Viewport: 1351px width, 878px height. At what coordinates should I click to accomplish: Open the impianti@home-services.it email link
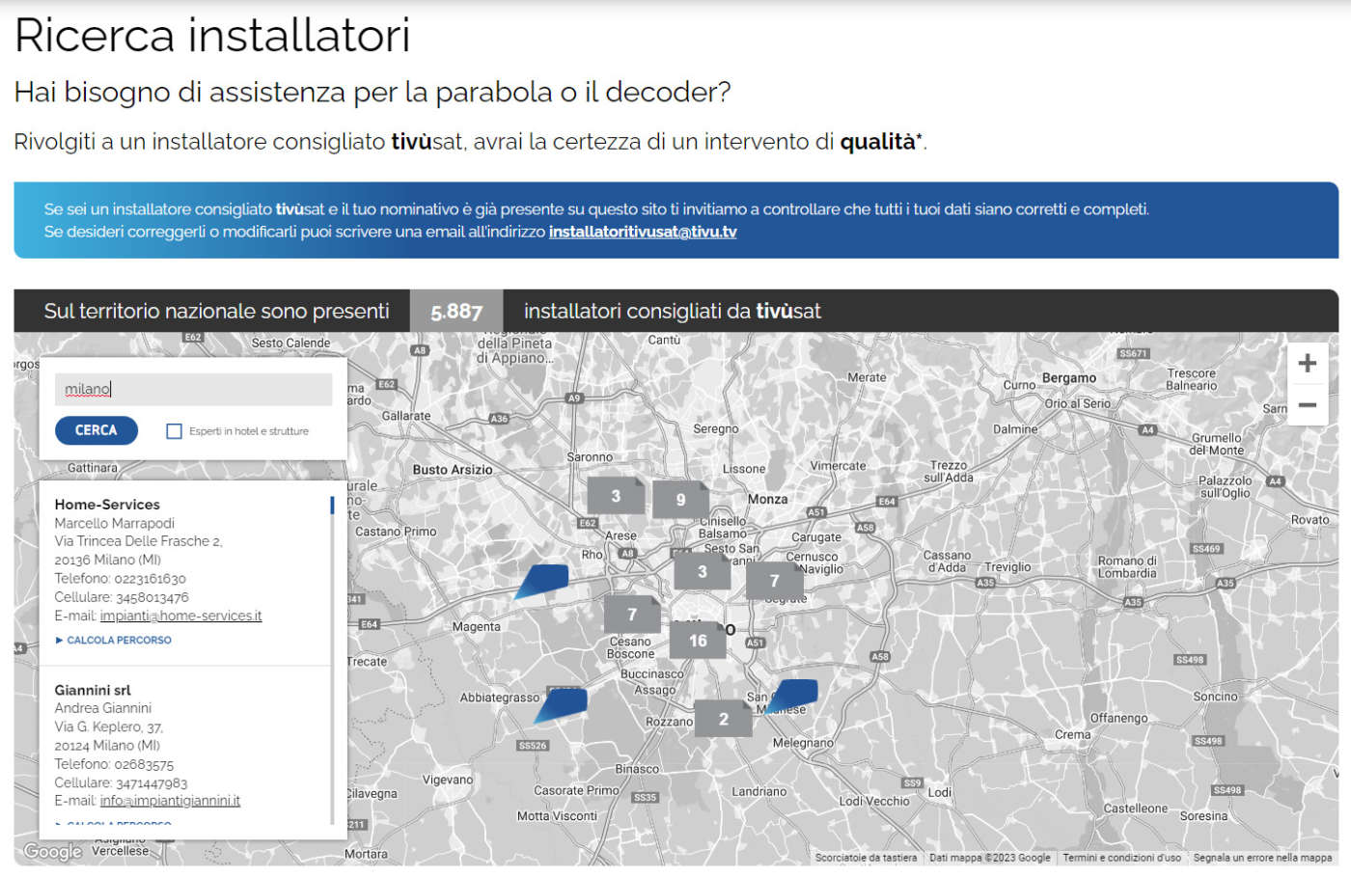180,617
